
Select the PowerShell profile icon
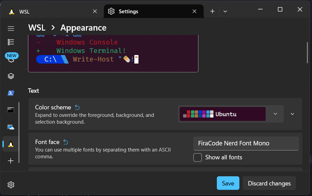coord(11,93)
